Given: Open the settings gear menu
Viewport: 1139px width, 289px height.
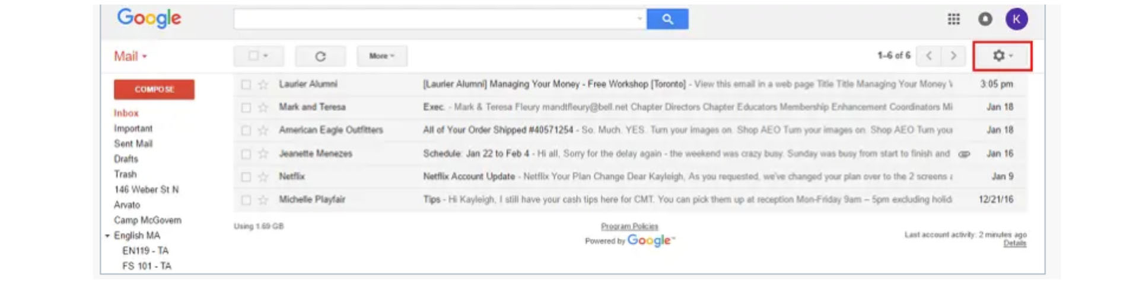Looking at the screenshot, I should [1003, 56].
